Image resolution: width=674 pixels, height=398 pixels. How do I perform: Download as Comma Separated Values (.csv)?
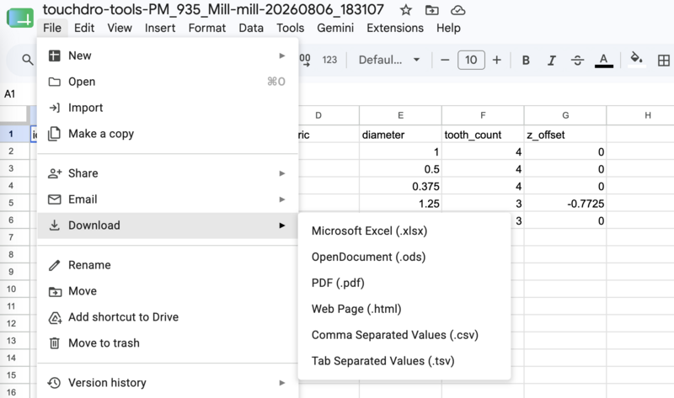tap(404, 335)
